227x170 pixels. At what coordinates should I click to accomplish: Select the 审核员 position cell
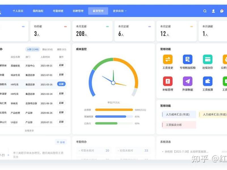click(14, 103)
